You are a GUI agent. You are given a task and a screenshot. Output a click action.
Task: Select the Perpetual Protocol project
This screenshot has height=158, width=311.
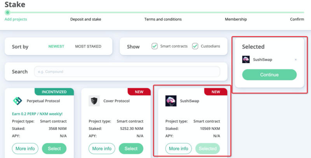point(54,148)
